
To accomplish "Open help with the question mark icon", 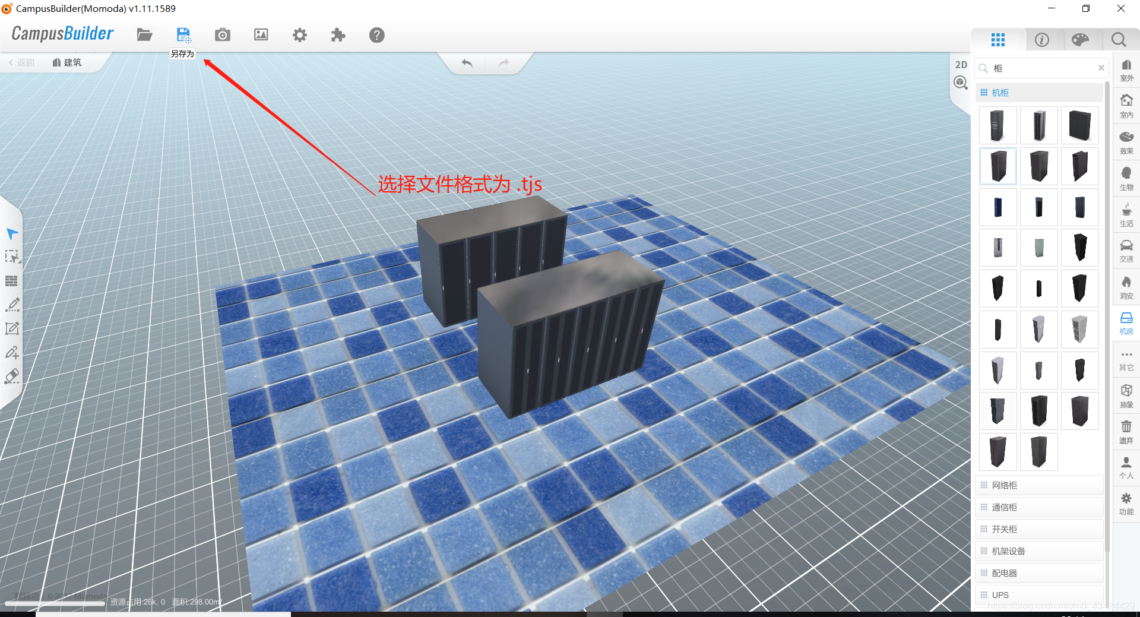I will click(x=377, y=35).
